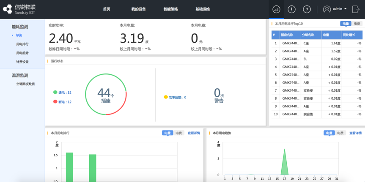Select 空调面板数据 in the sidebar
This screenshot has width=365, height=182.
[x=25, y=84]
